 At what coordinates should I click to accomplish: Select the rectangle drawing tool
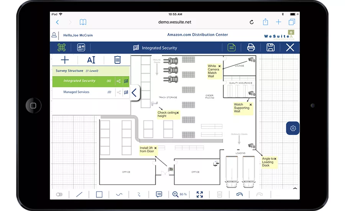click(99, 195)
